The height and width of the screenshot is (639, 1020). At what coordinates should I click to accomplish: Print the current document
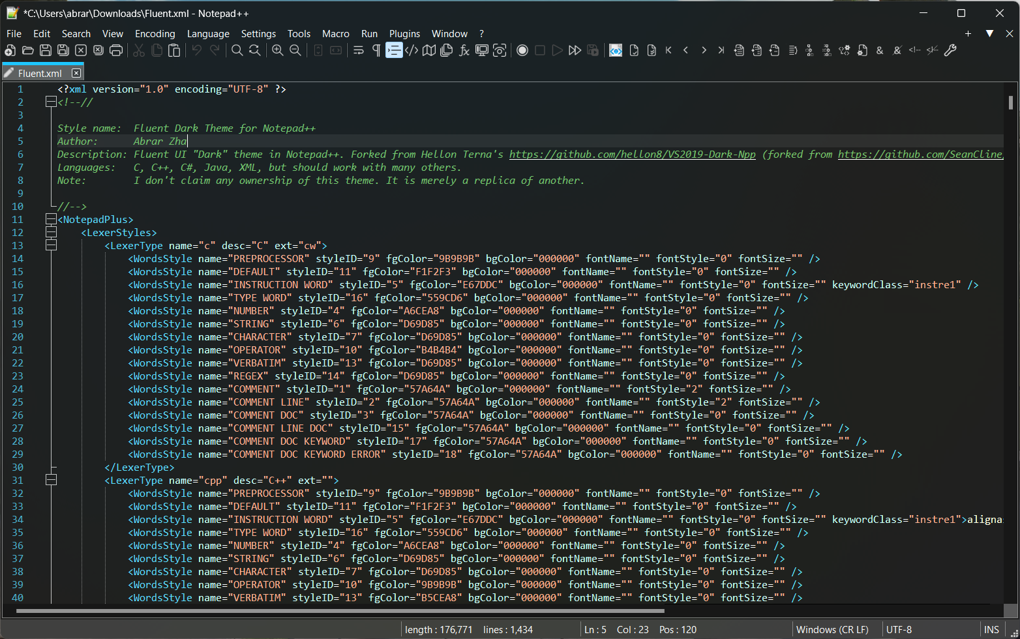tap(115, 50)
